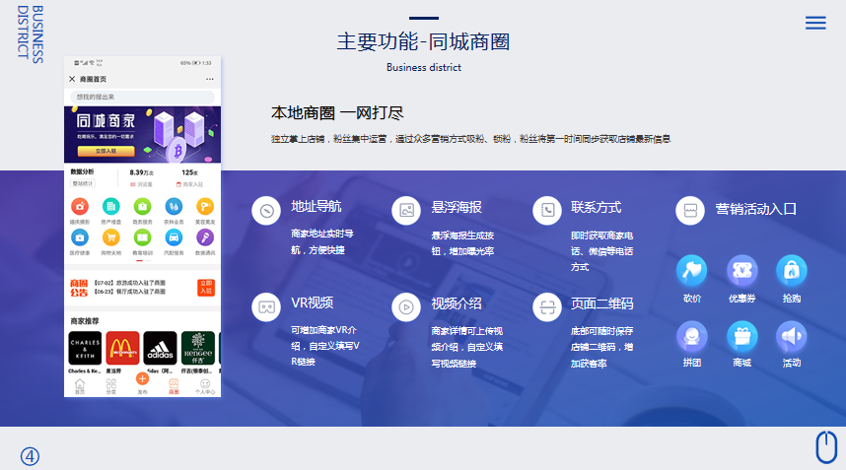Open the Charles & Keith merchant thumbnail
The height and width of the screenshot is (470, 846).
(x=85, y=348)
